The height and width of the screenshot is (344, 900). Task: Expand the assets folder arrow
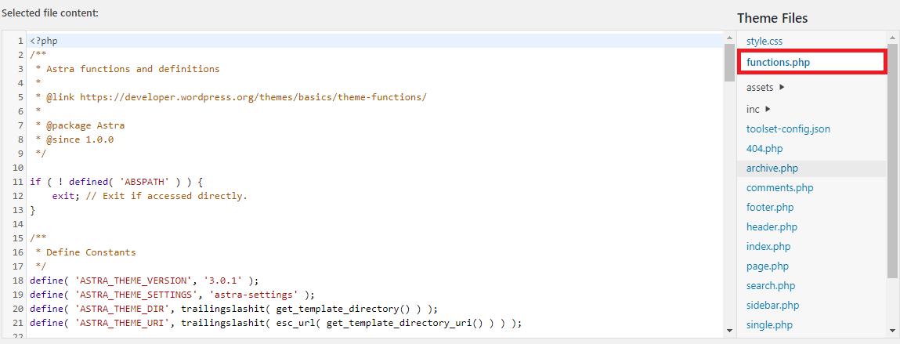pos(782,87)
